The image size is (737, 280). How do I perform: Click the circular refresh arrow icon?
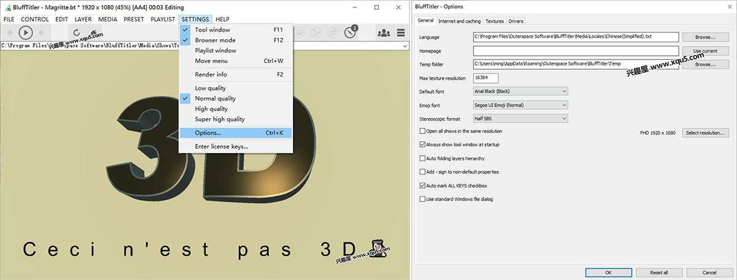pyautogui.click(x=77, y=32)
